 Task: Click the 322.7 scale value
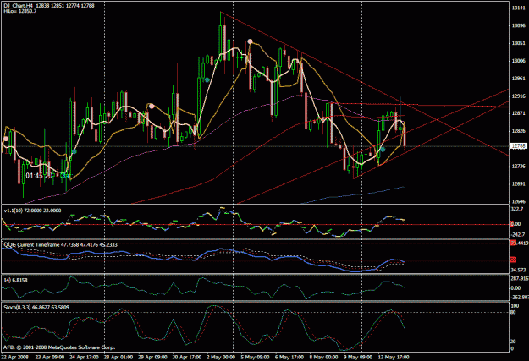click(516, 210)
